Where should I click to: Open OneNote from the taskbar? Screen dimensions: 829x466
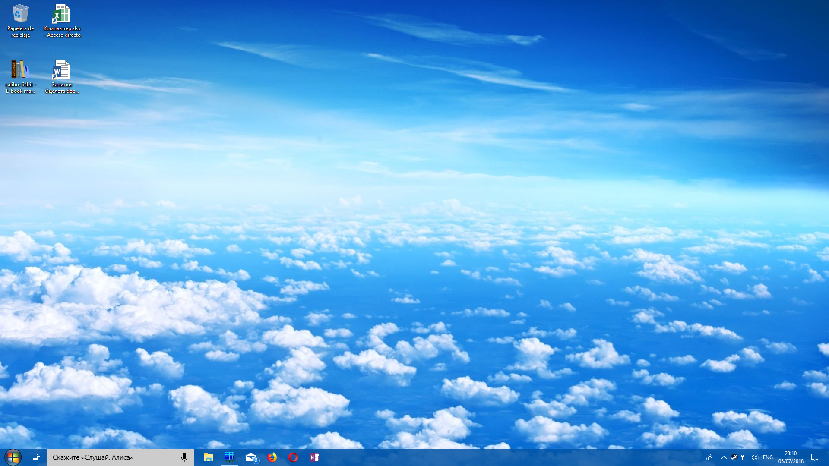(314, 457)
